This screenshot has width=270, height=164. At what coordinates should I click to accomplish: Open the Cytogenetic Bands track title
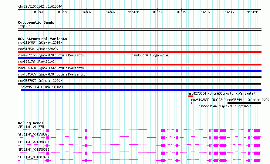tap(36, 22)
